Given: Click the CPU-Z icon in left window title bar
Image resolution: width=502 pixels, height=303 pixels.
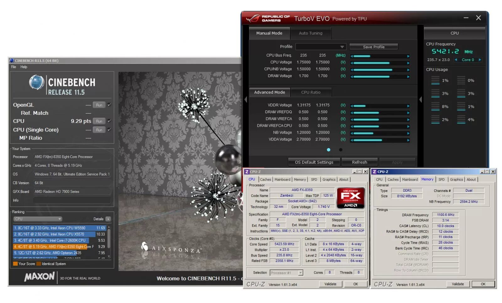Looking at the screenshot, I should pos(247,172).
